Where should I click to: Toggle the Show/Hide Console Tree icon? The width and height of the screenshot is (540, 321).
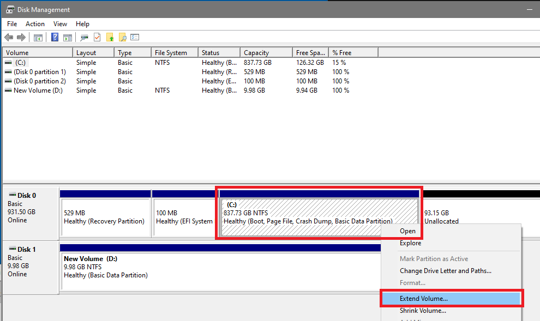[38, 37]
